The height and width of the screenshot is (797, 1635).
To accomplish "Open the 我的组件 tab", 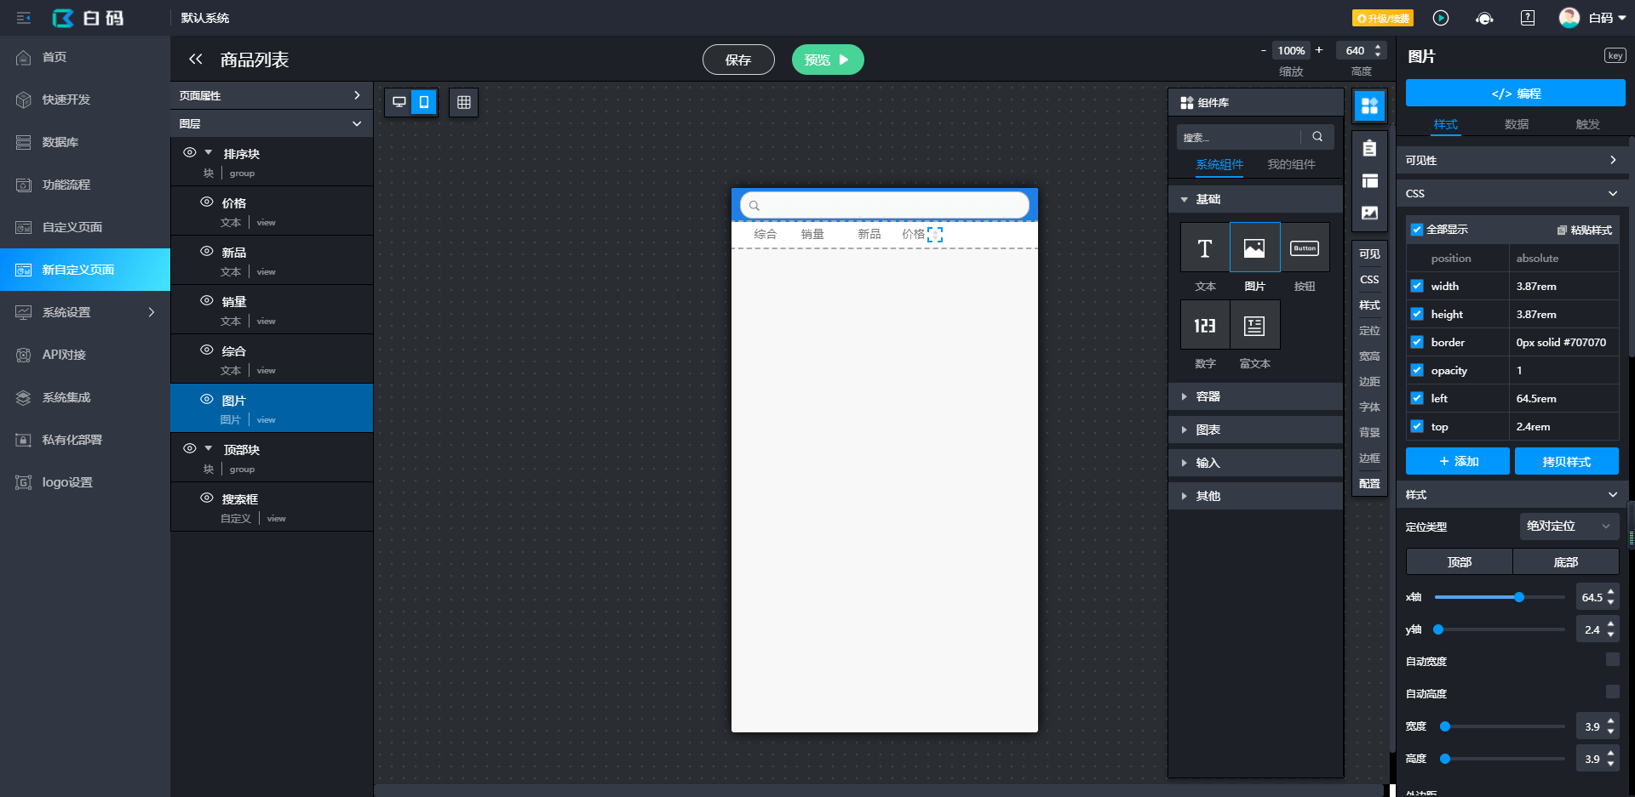I will 1291,164.
